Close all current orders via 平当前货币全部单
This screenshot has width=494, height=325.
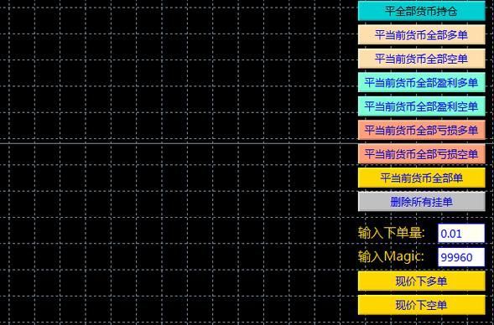[x=422, y=178]
